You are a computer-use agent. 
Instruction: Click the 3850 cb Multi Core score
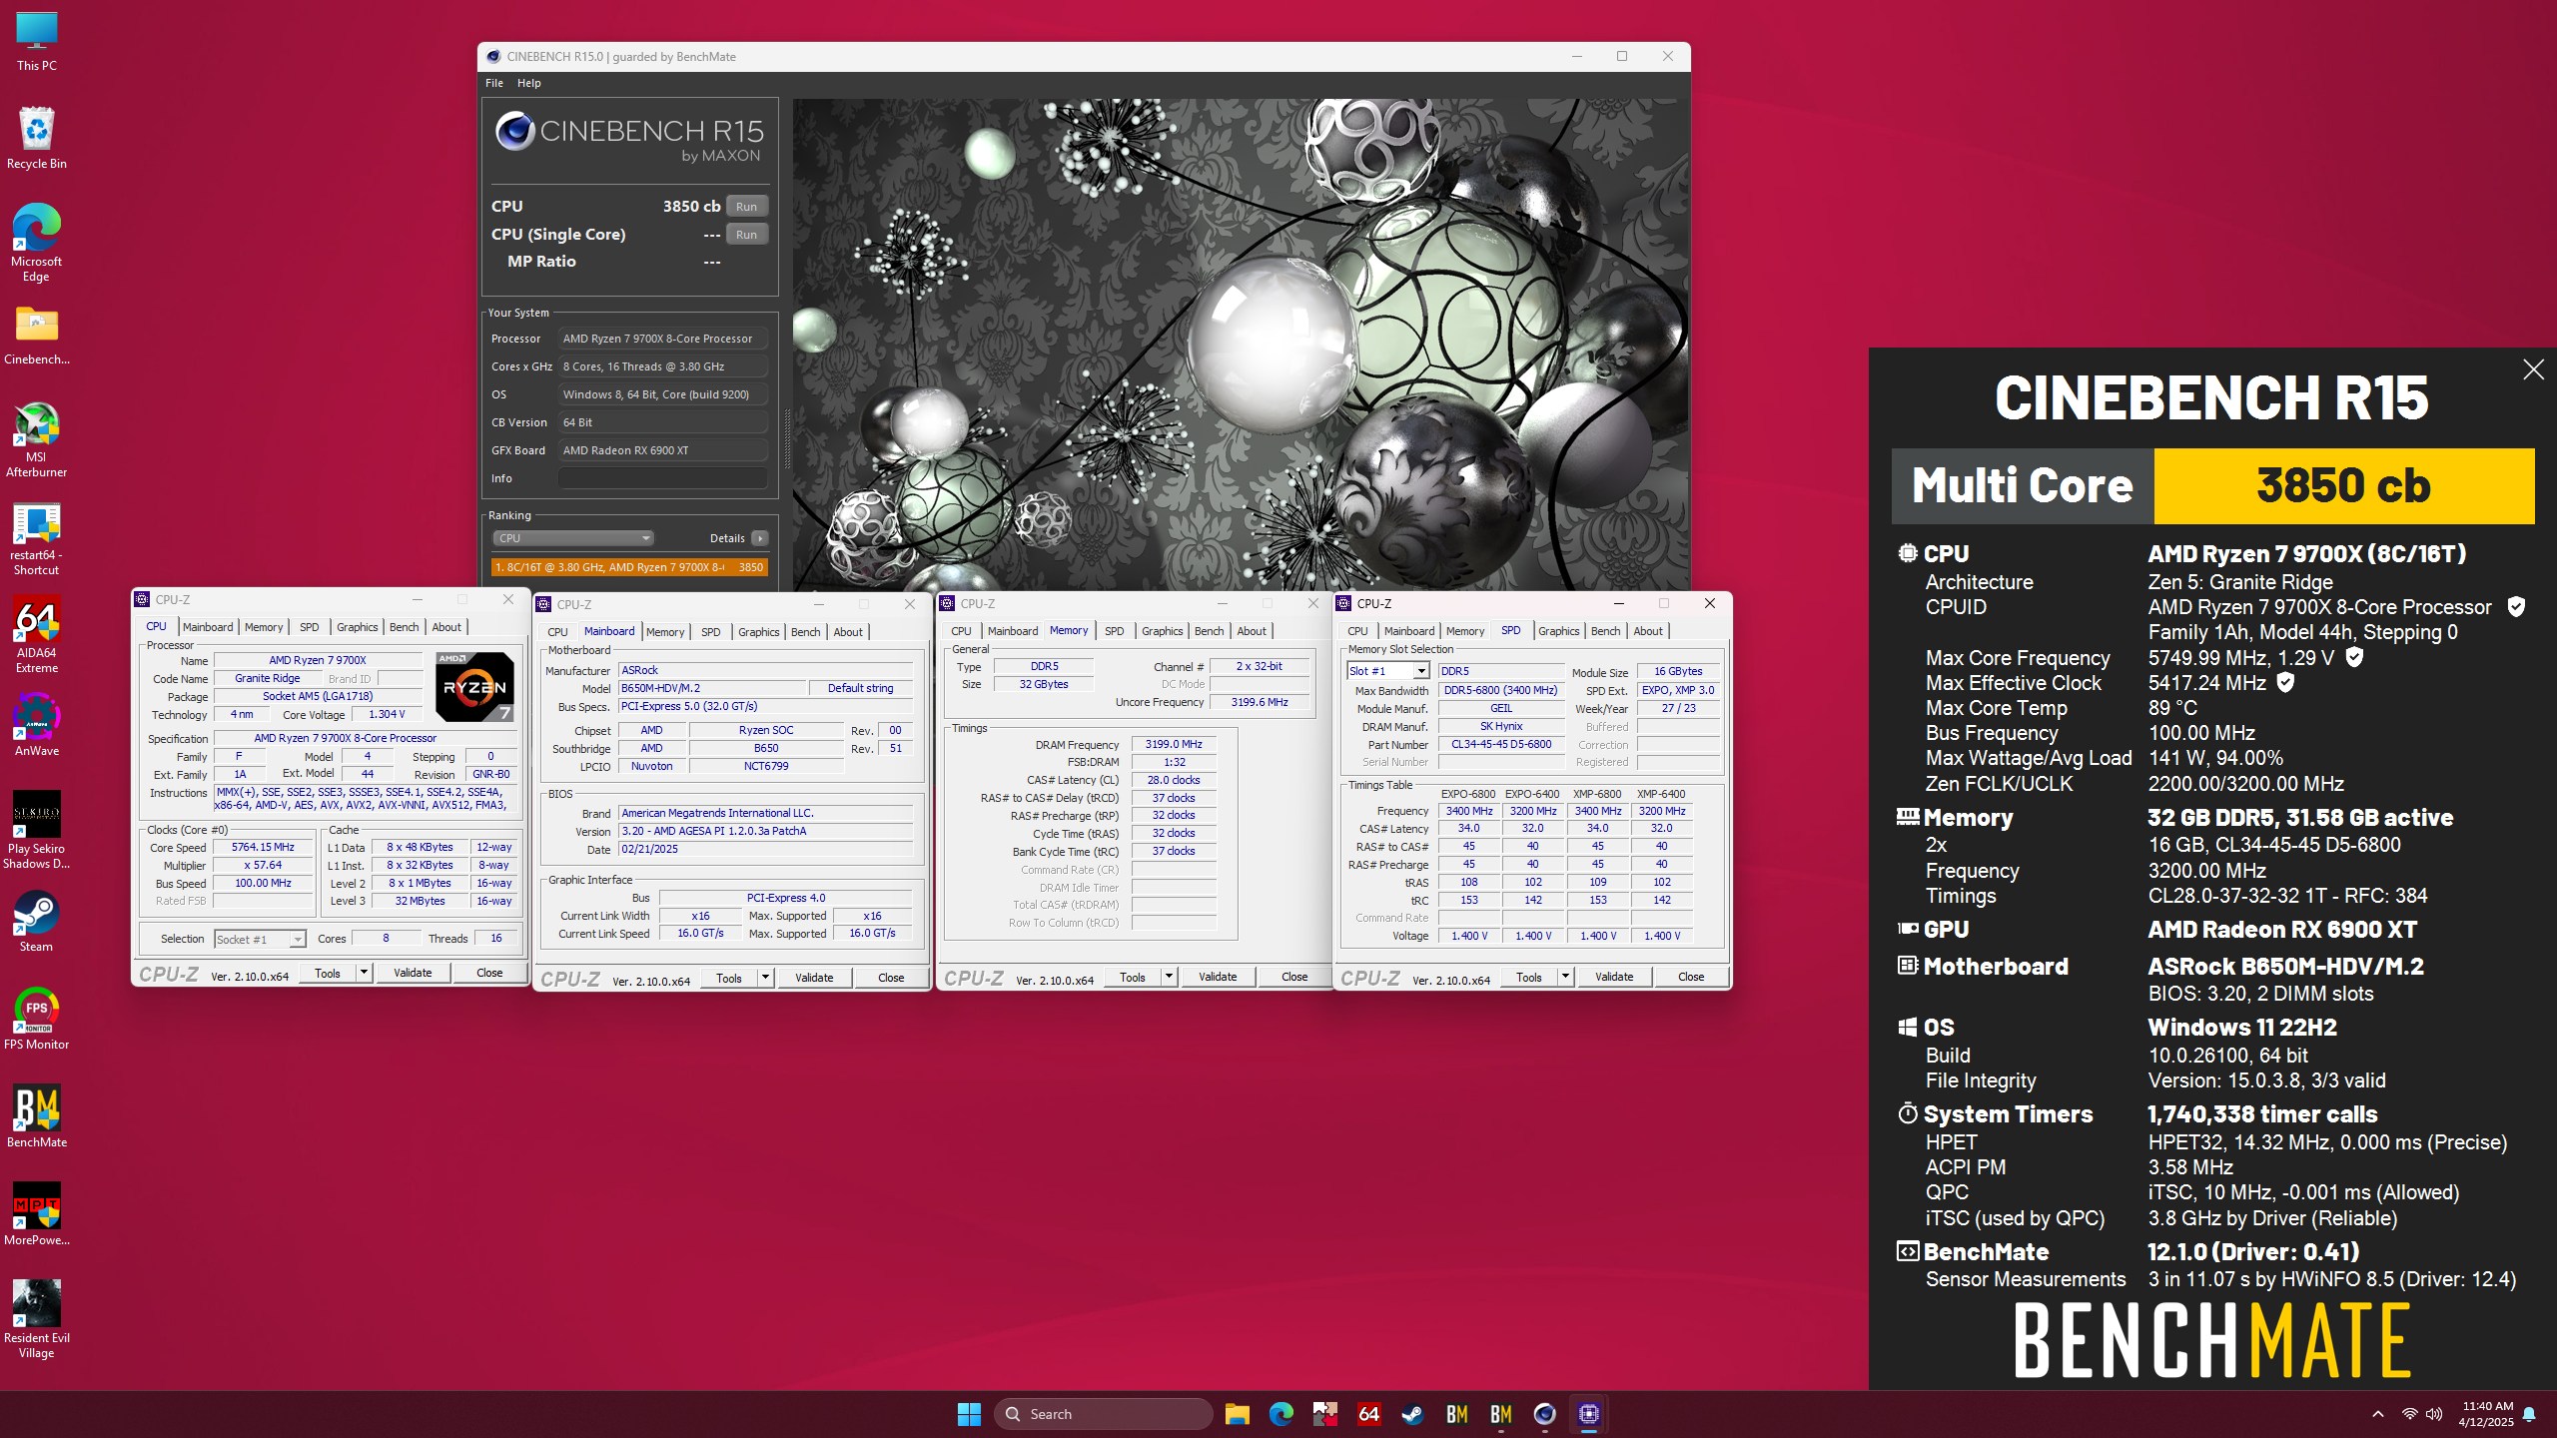pos(2343,486)
